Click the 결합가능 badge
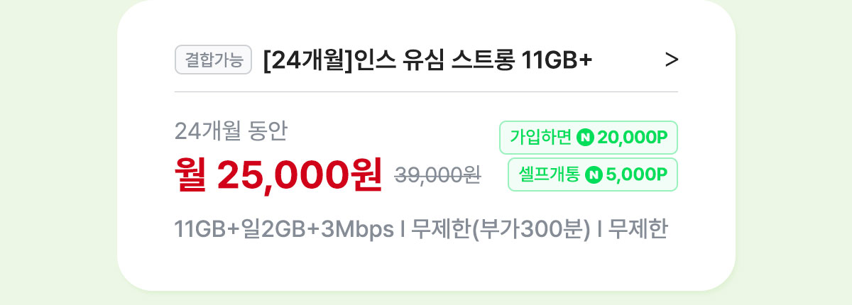 pyautogui.click(x=214, y=60)
